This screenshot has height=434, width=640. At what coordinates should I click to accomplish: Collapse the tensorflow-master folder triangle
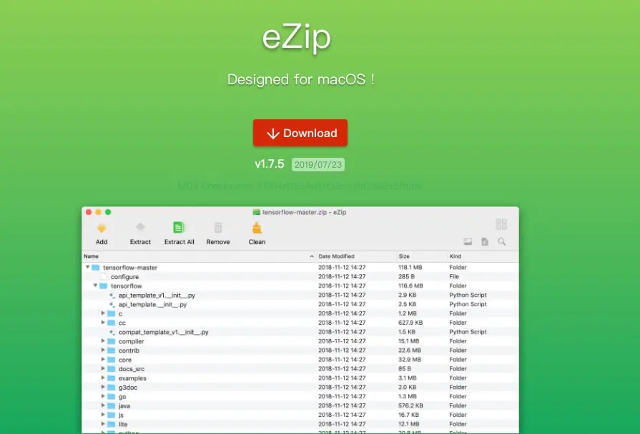tap(87, 268)
